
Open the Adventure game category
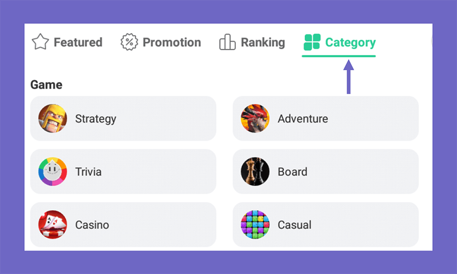click(x=325, y=119)
